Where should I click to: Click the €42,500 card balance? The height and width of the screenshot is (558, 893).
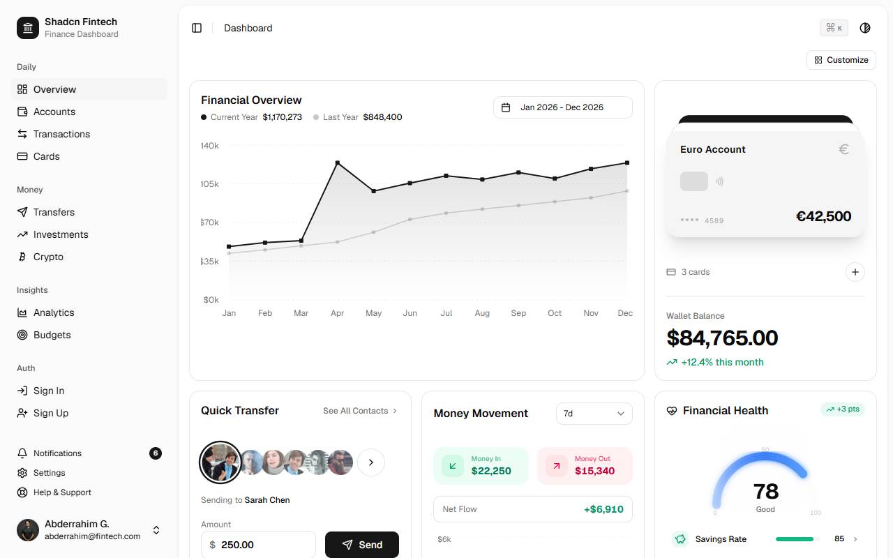tap(823, 216)
